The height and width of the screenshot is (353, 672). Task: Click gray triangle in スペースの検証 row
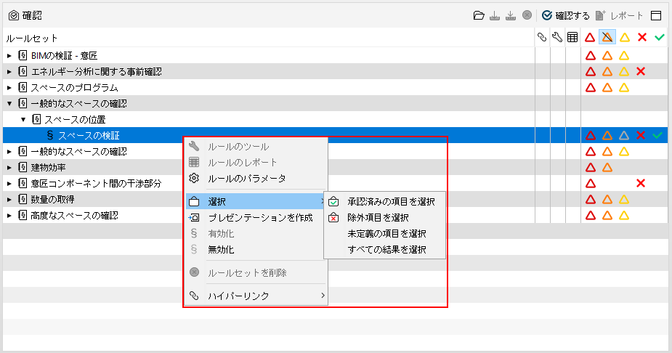pyautogui.click(x=624, y=135)
